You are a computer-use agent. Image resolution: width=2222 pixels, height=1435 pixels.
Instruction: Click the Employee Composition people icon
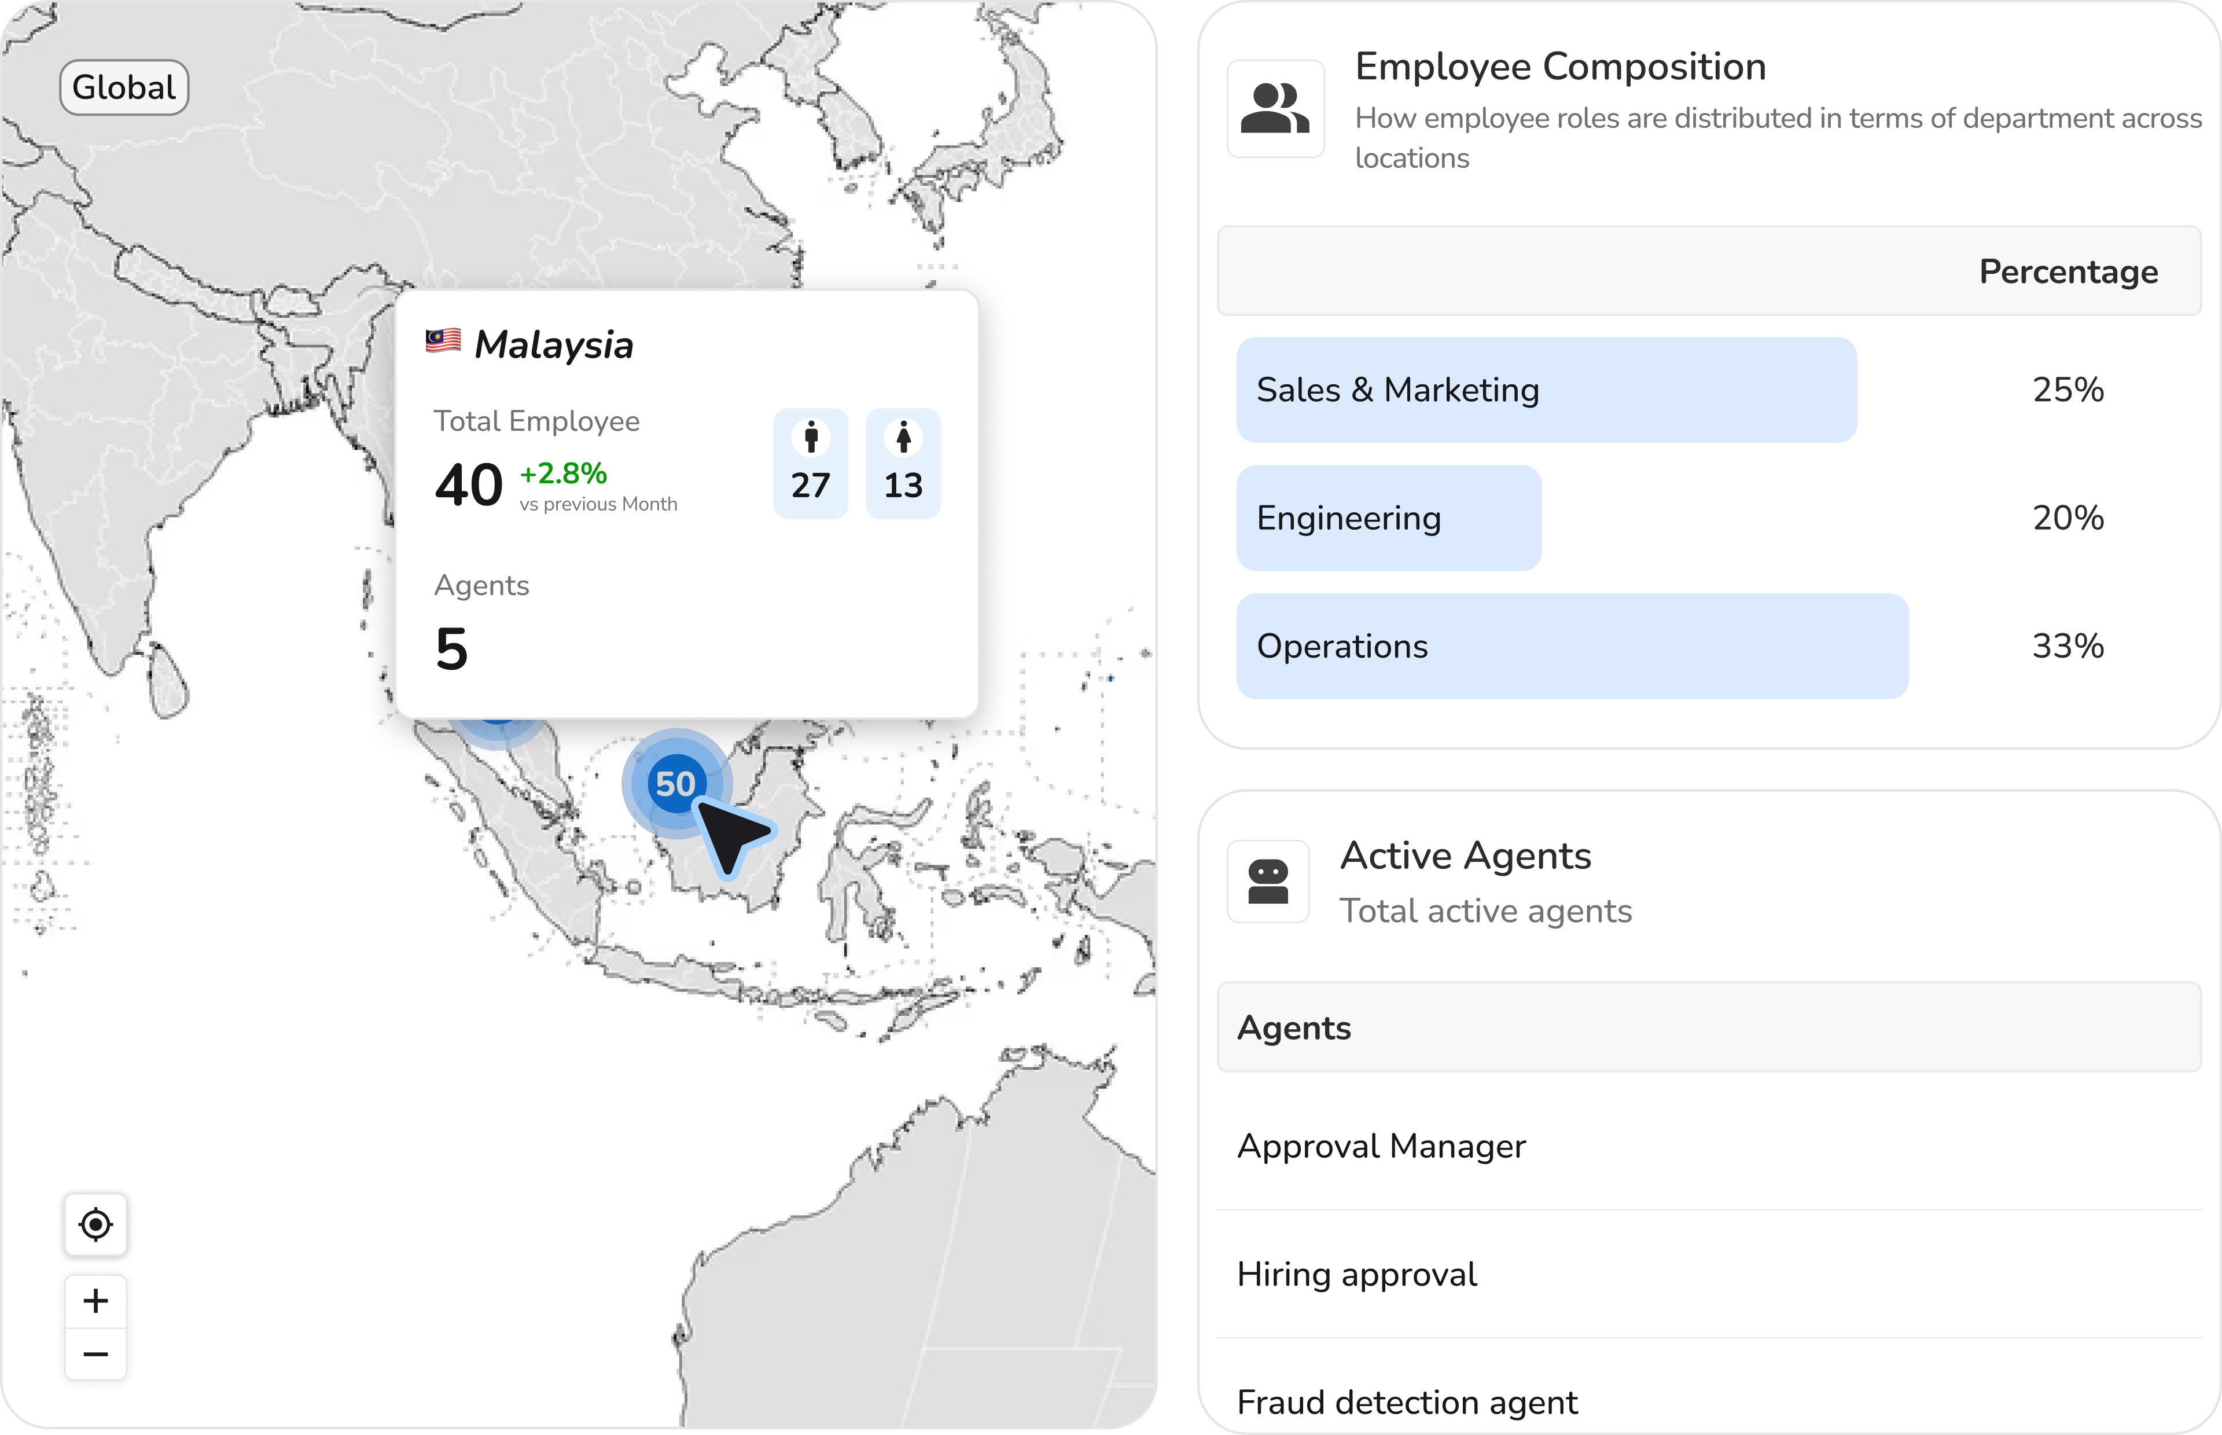pos(1275,110)
